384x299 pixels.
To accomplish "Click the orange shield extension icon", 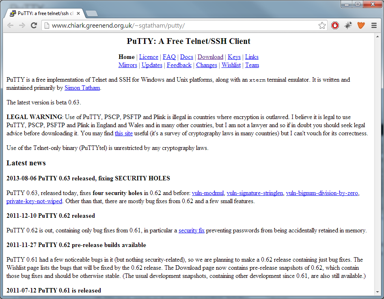I will [361, 25].
